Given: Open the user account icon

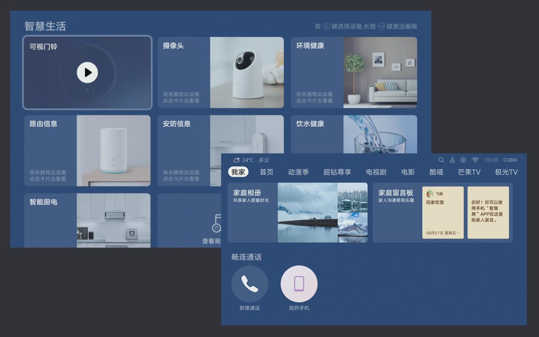Looking at the screenshot, I should 452,160.
